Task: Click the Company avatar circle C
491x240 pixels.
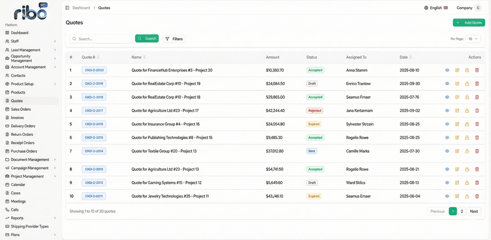Action: (478, 8)
